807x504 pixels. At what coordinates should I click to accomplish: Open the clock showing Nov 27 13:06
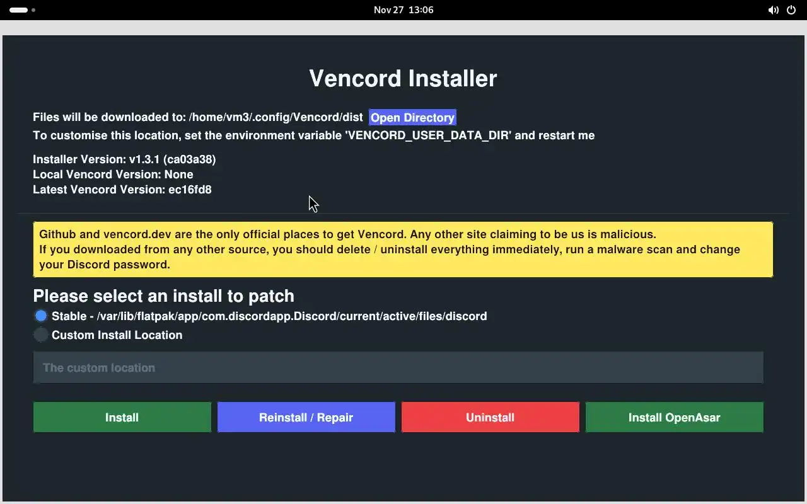(x=403, y=10)
